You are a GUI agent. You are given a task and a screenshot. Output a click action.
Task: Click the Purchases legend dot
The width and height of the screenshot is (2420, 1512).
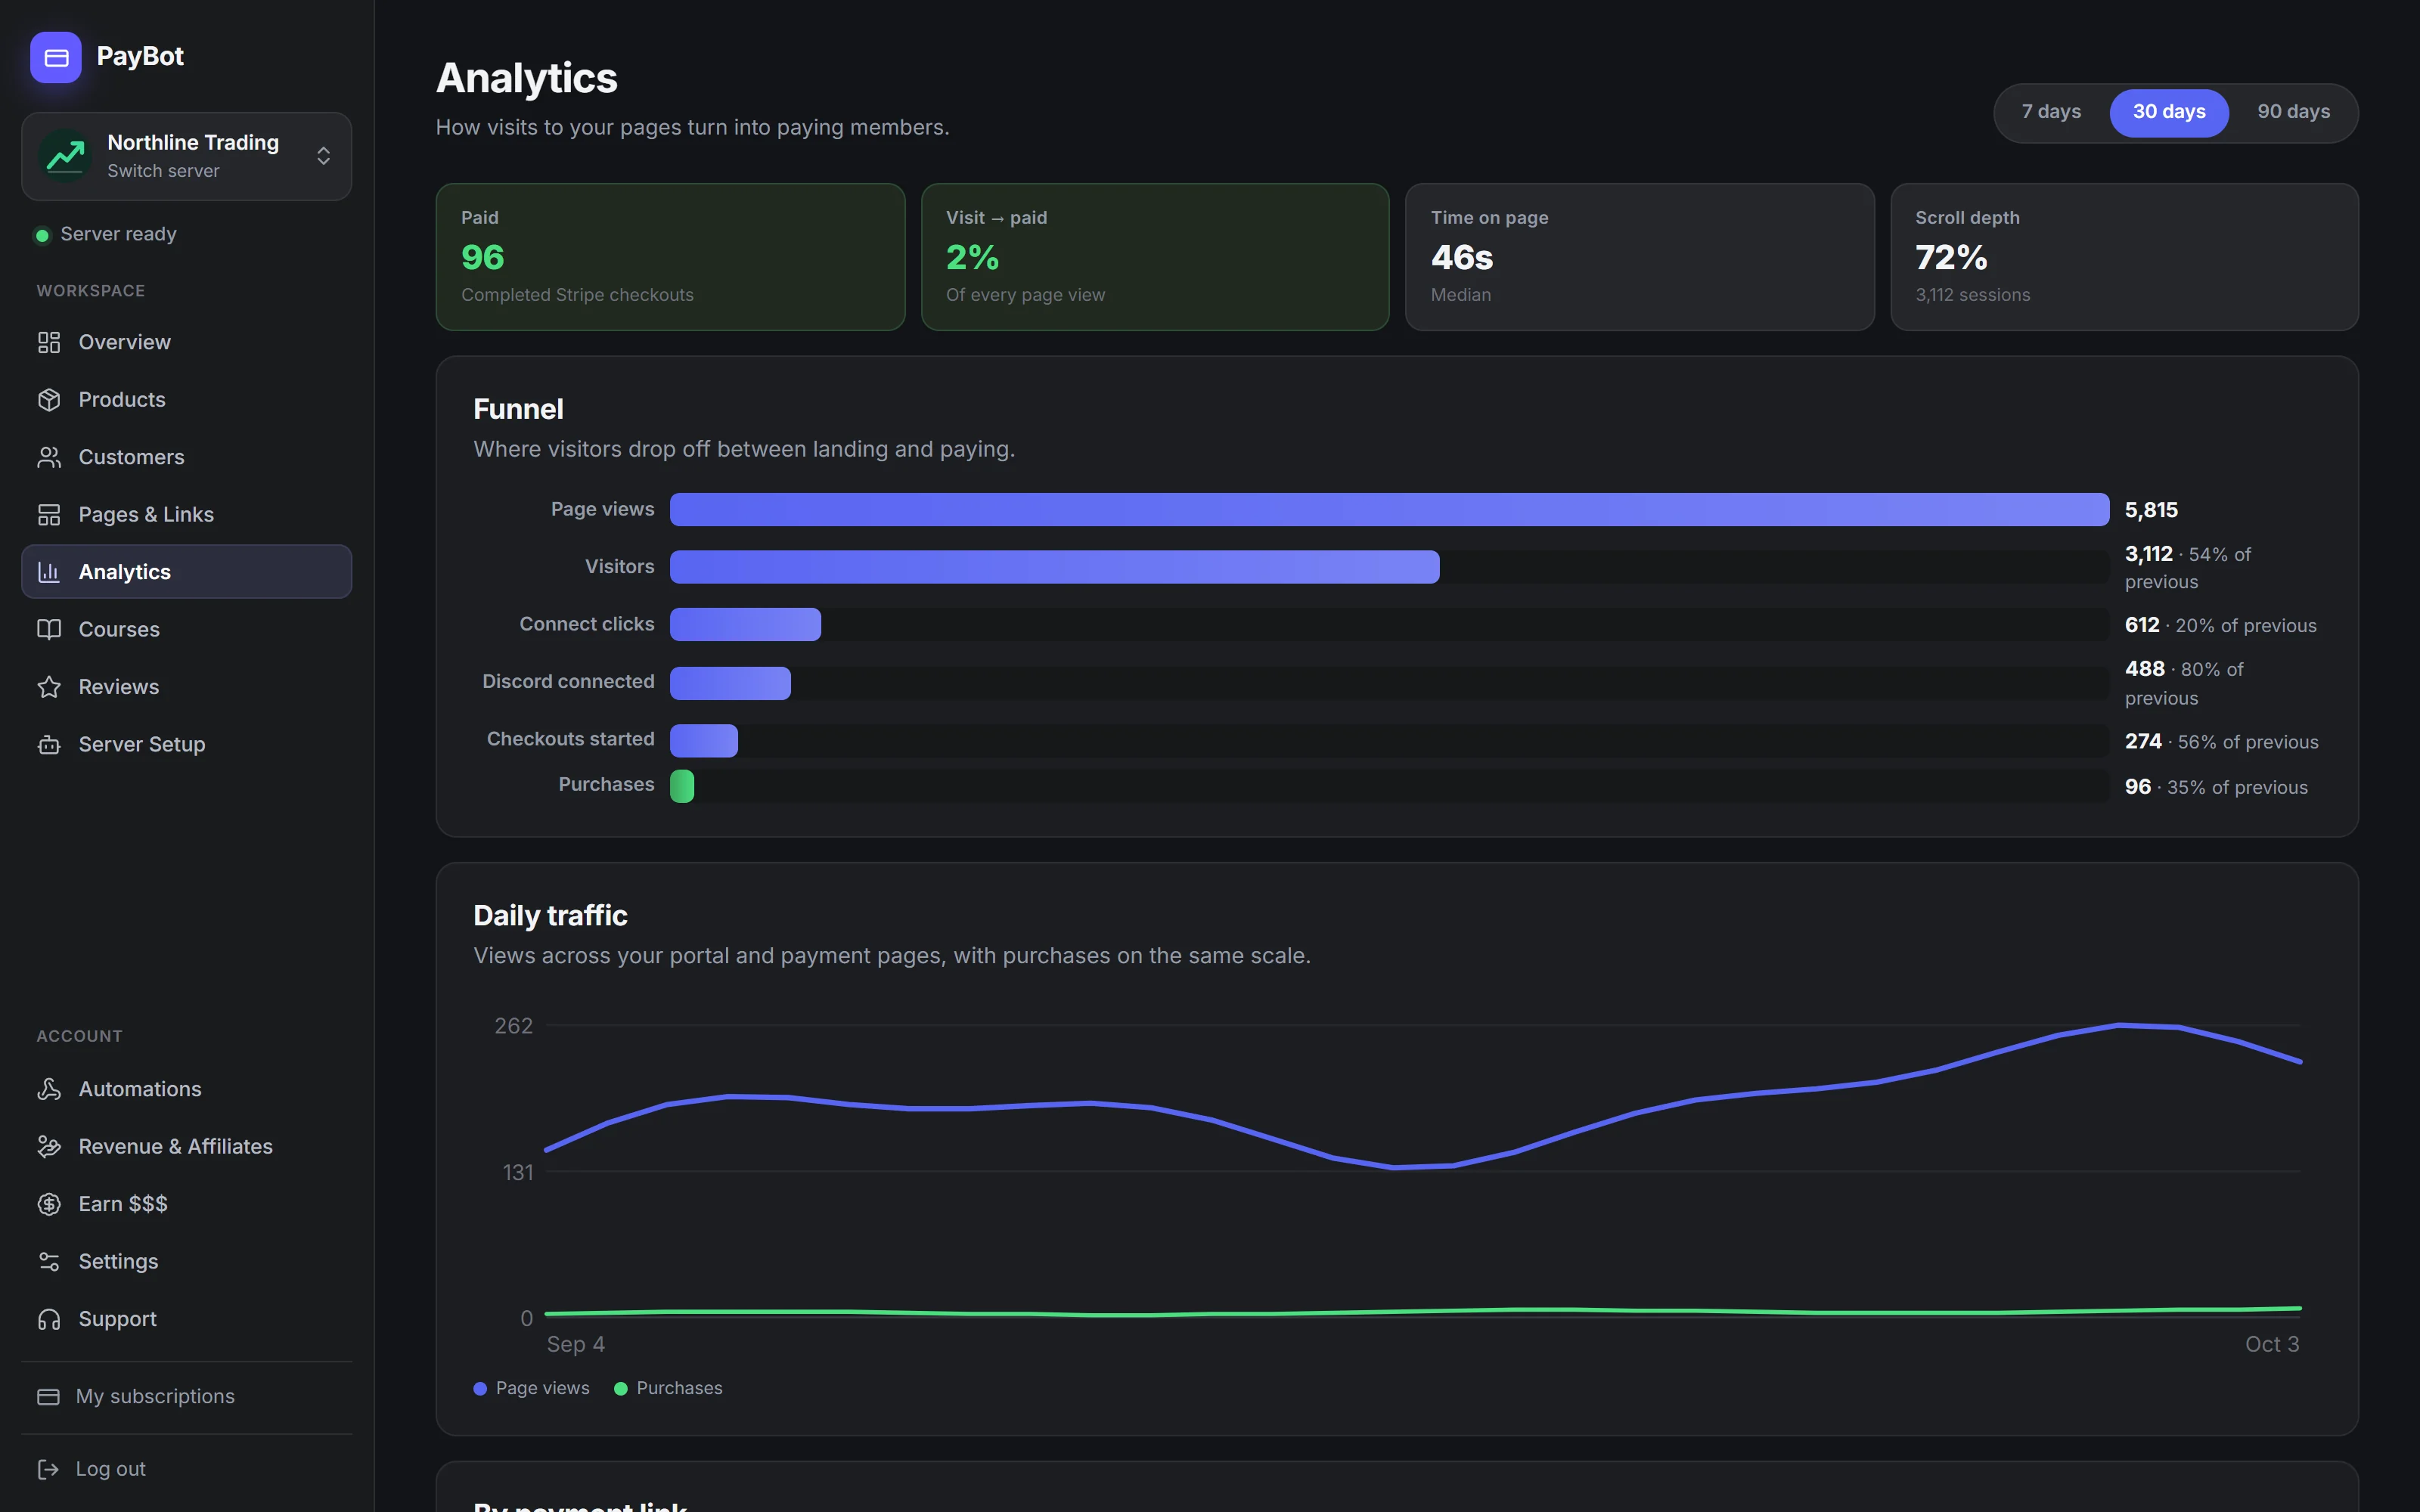620,1389
